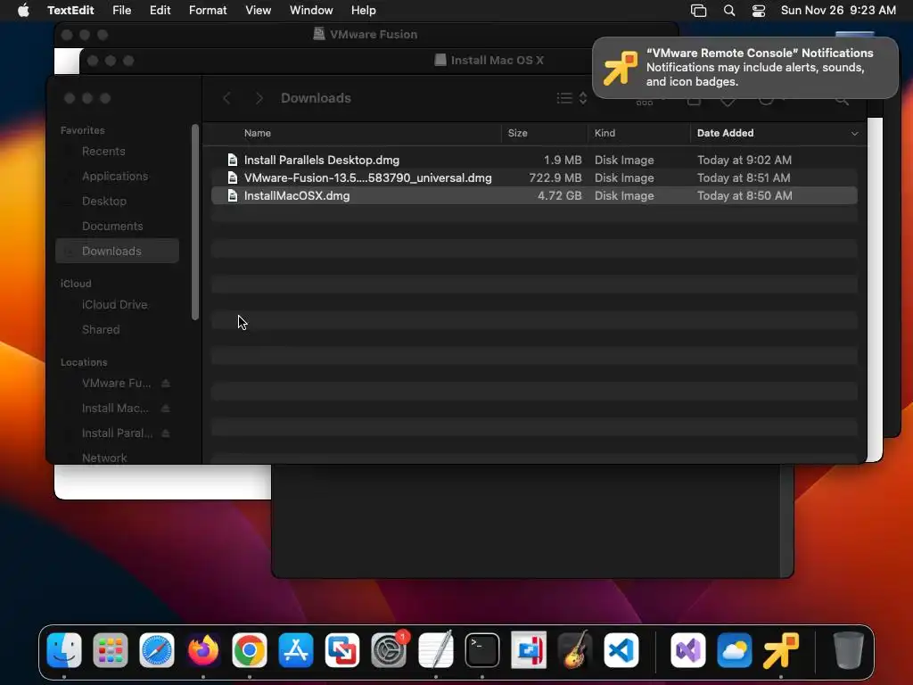Open the Trash in the Dock

point(848,650)
